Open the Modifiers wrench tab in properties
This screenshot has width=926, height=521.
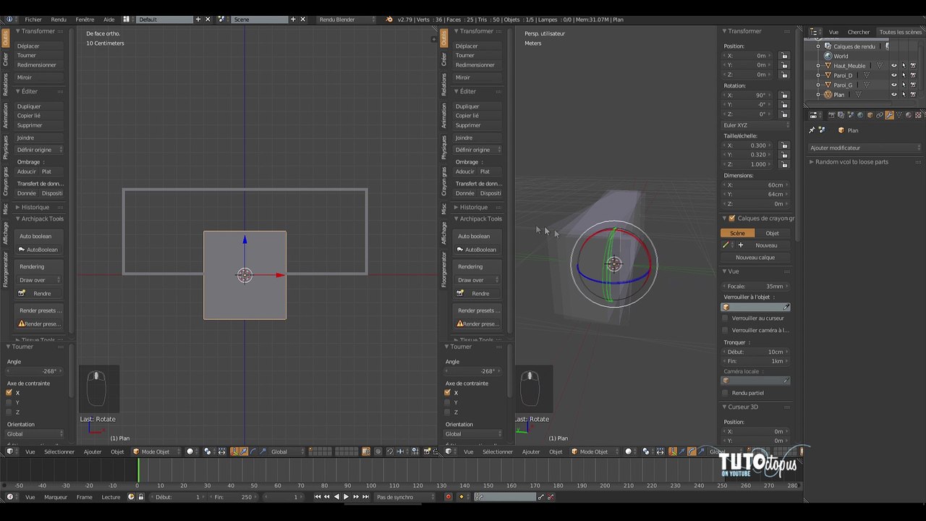[x=889, y=115]
